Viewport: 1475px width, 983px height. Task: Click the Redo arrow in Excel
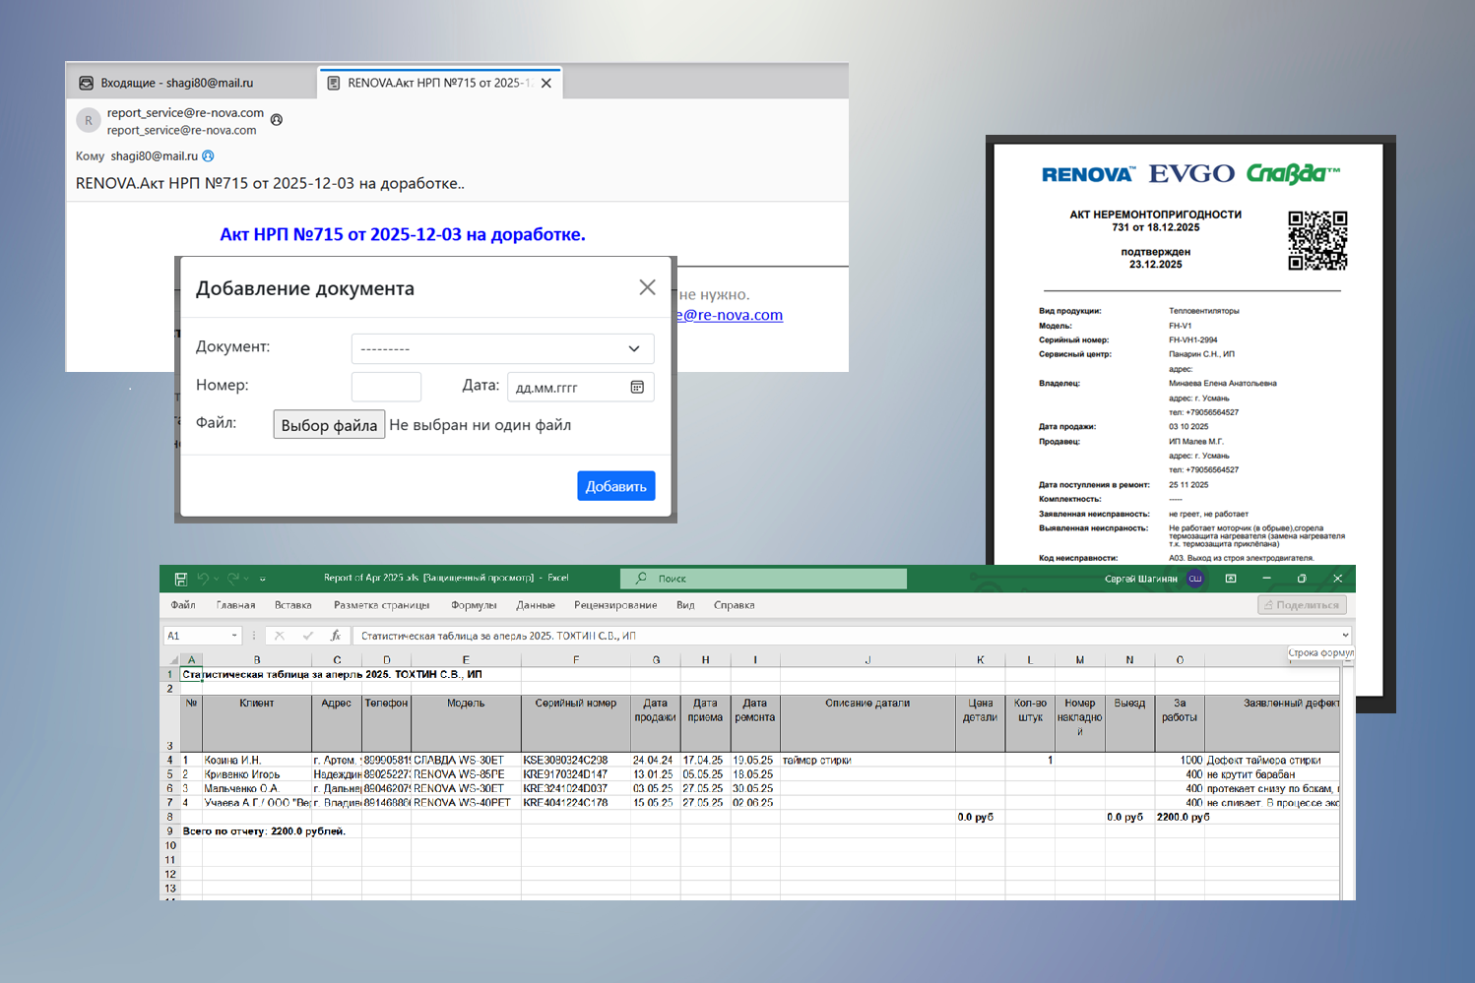233,579
